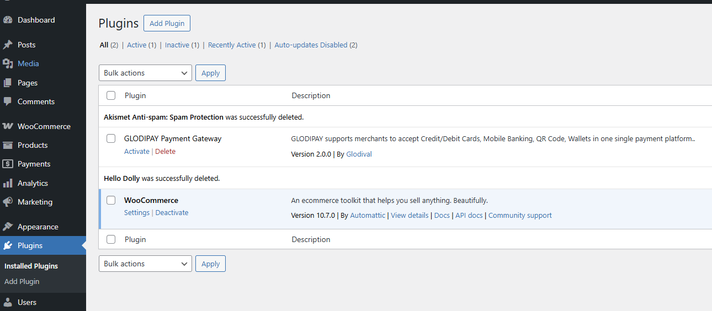This screenshot has width=712, height=311.
Task: Delete the GLODIPAY Payment Gateway plugin
Action: tap(165, 152)
